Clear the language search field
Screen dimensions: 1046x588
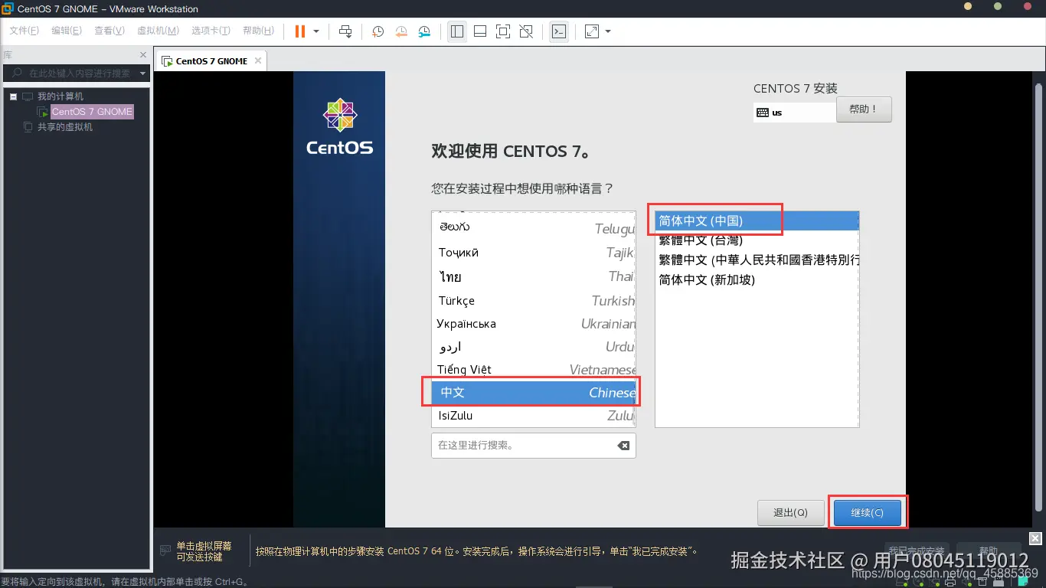pyautogui.click(x=623, y=446)
